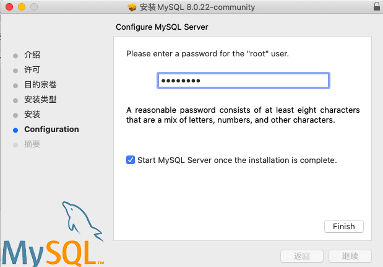Uncheck Start MySQL Server after installation
The image size is (383, 267).
(131, 160)
